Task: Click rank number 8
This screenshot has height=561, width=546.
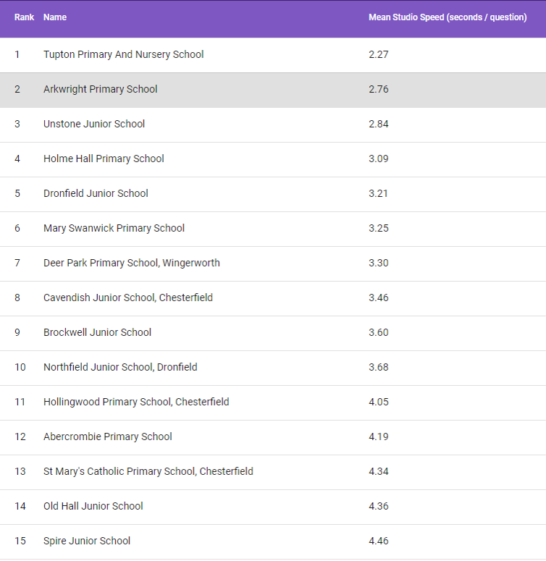Action: point(17,298)
